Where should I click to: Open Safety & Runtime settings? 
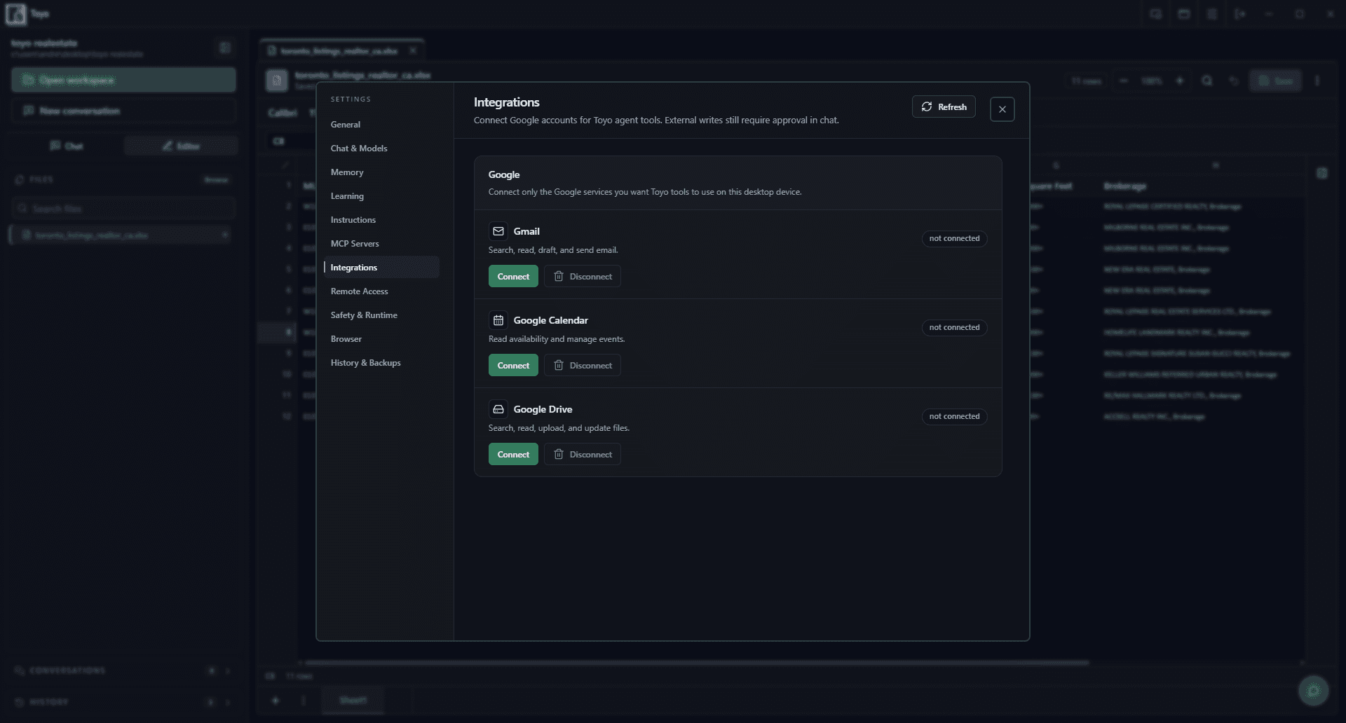tap(381, 315)
